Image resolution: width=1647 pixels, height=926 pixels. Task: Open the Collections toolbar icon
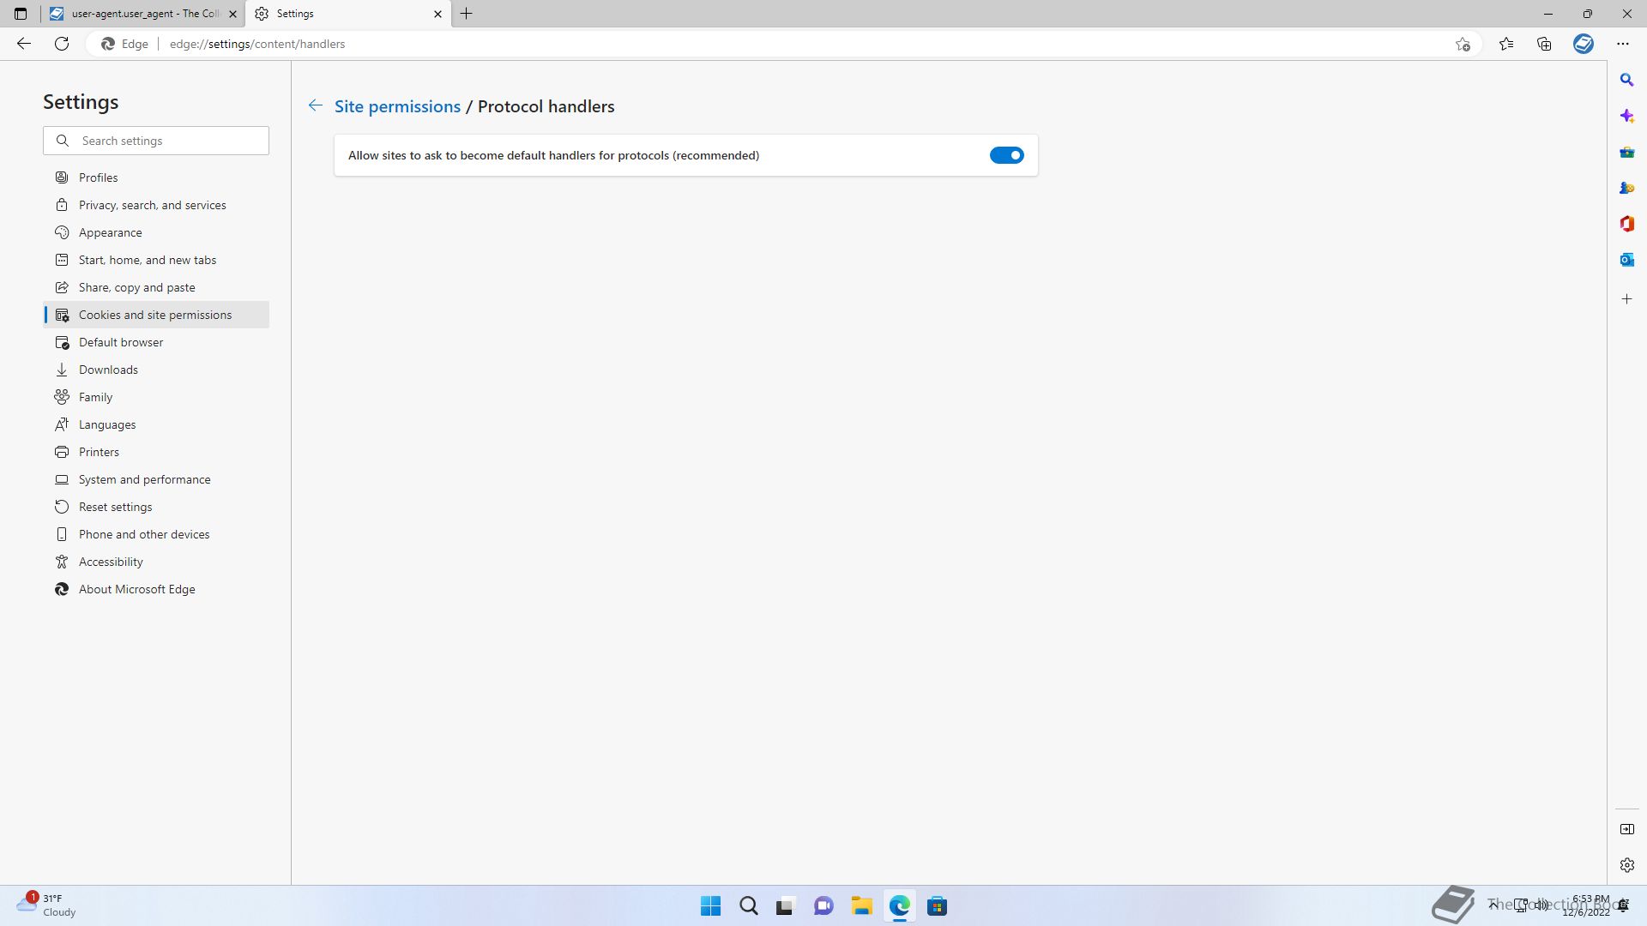coord(1544,44)
